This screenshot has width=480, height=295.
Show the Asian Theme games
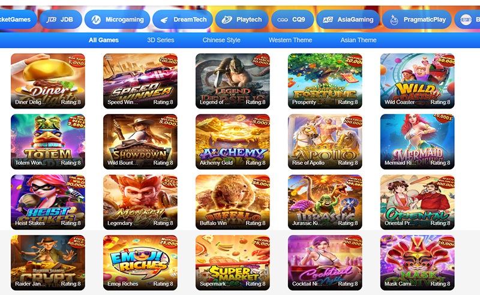(358, 40)
